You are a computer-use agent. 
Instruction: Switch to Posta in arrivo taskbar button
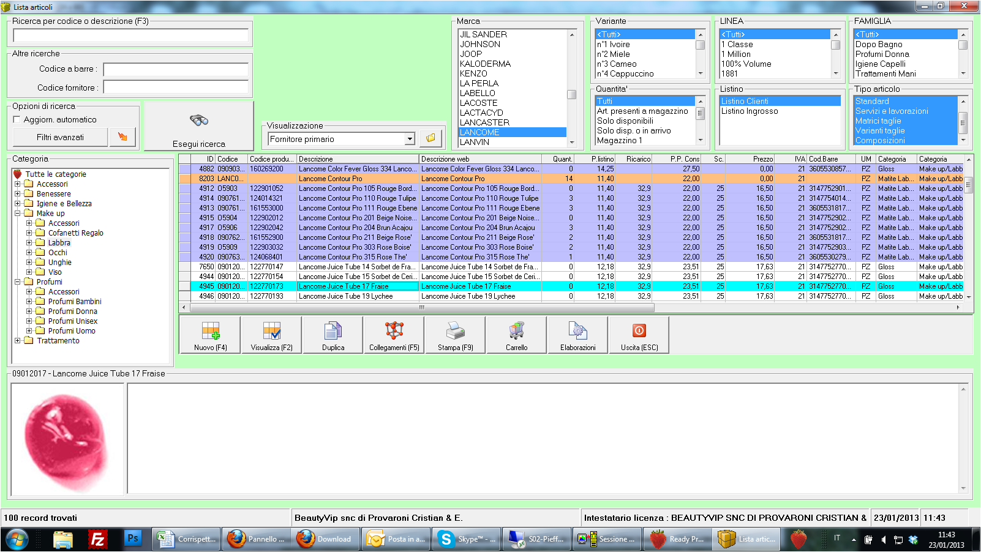tap(397, 539)
